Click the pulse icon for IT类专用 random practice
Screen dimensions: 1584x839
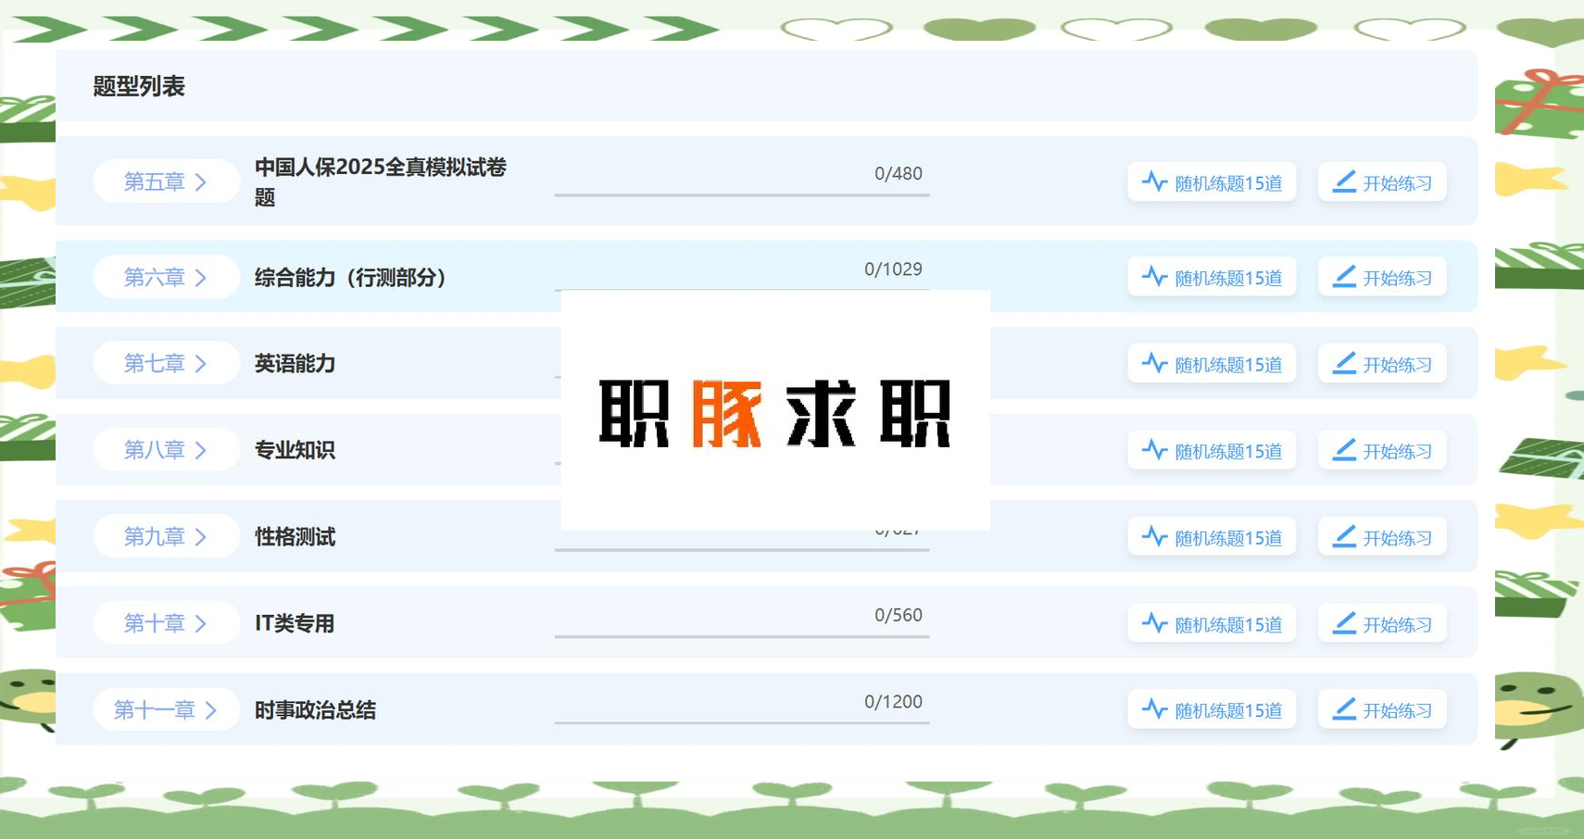click(x=1154, y=623)
